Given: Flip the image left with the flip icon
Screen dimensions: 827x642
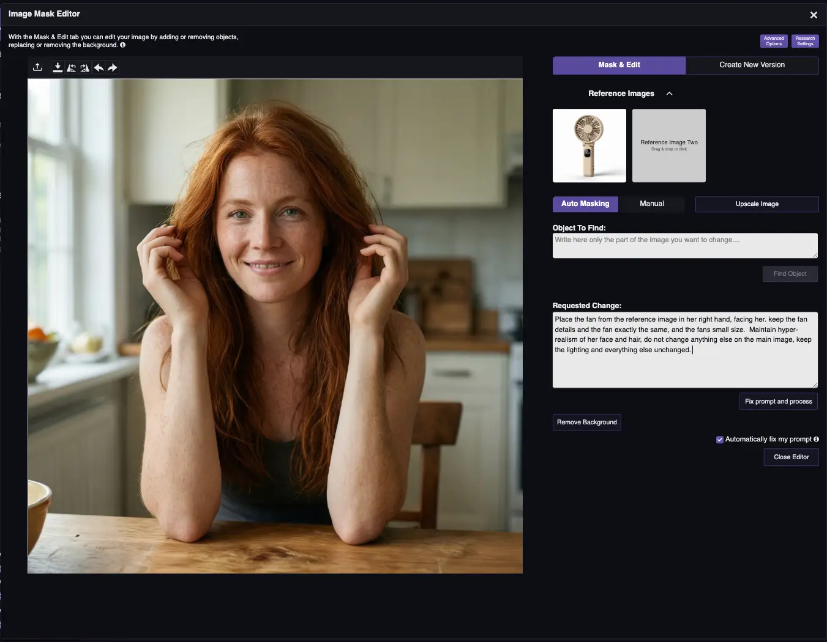Looking at the screenshot, I should (72, 68).
